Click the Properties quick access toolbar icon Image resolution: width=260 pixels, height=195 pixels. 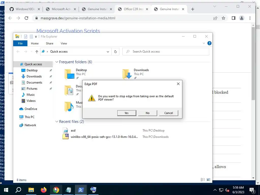point(26,37)
